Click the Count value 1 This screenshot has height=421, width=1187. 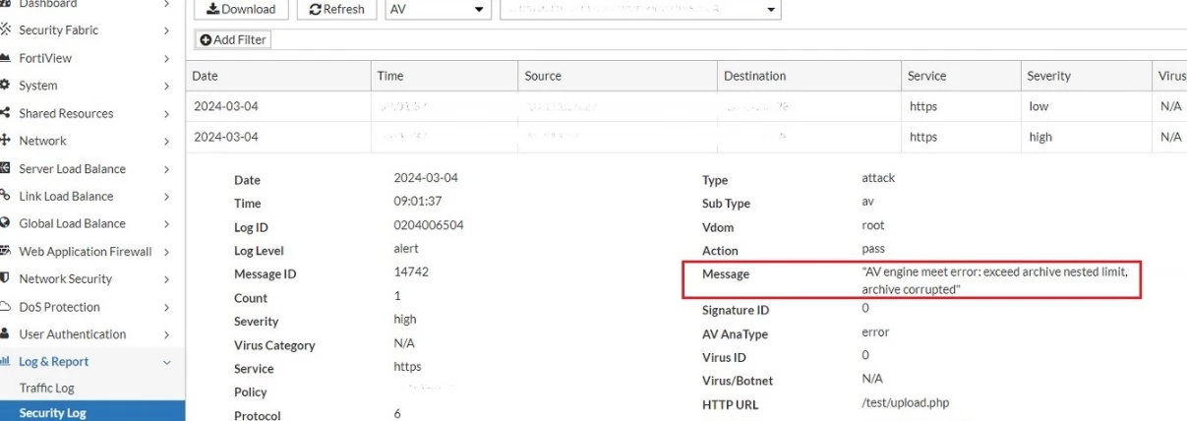click(x=397, y=295)
